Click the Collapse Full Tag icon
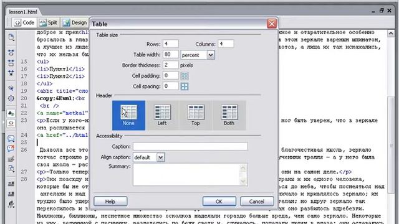 (11, 52)
